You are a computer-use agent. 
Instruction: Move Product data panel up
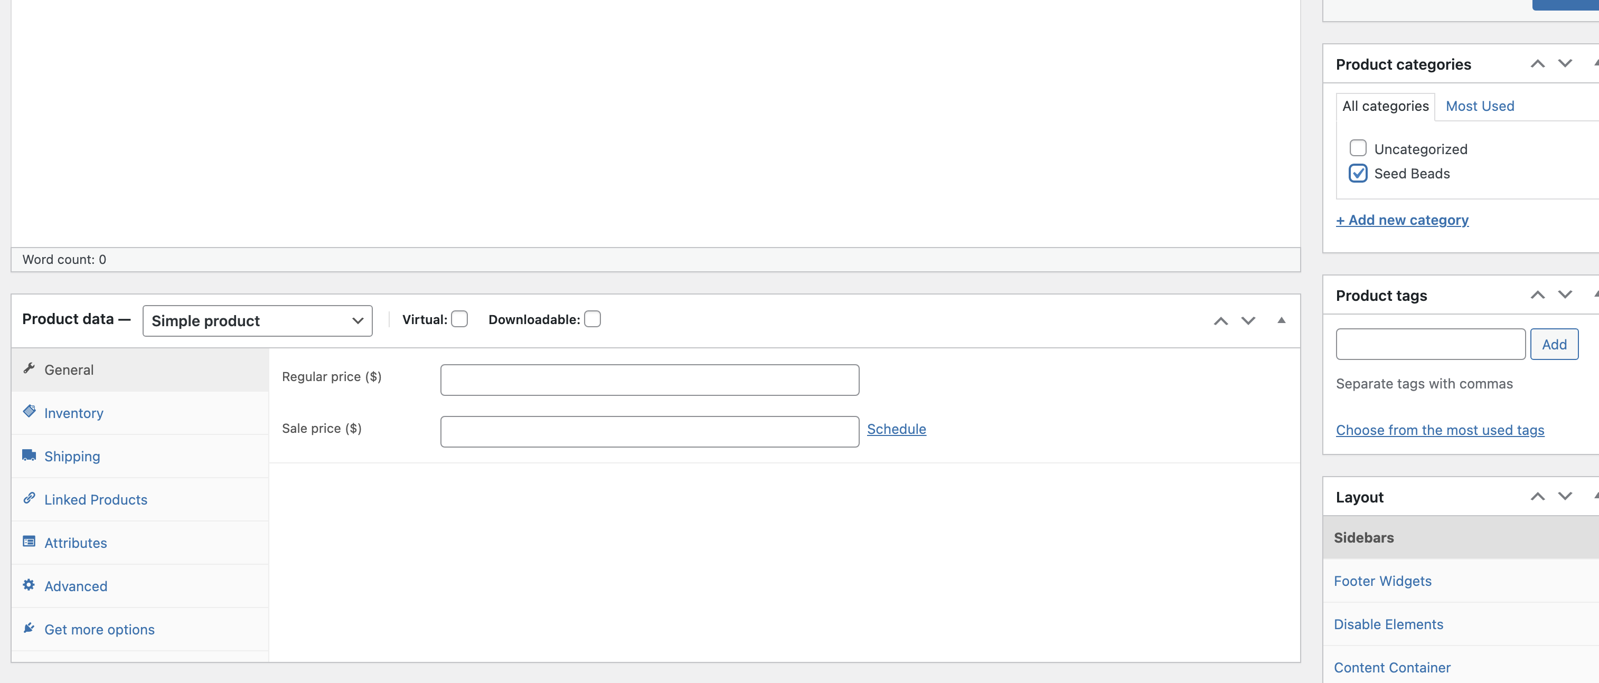point(1220,321)
